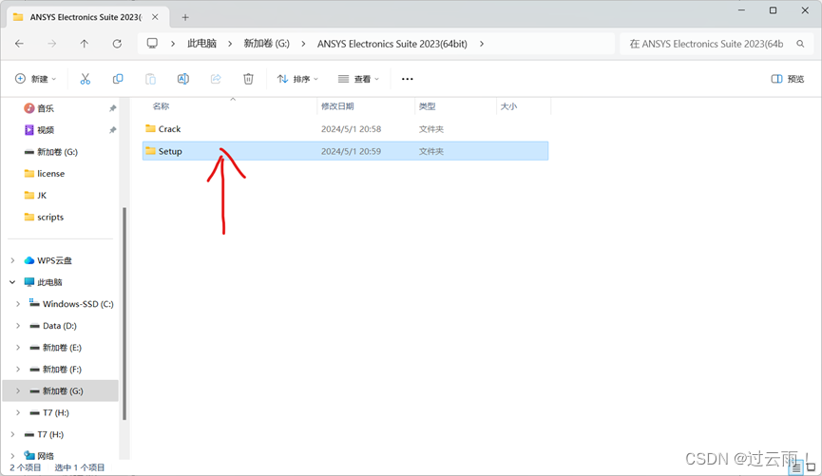822x476 pixels.
Task: Open the 排序 sort dropdown
Action: [x=297, y=79]
